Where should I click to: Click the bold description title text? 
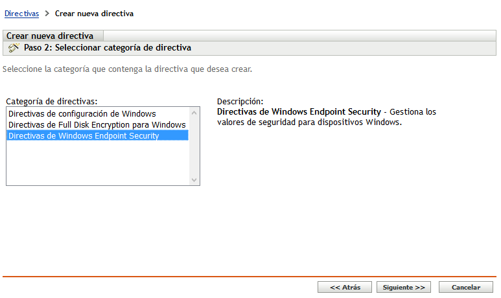299,112
